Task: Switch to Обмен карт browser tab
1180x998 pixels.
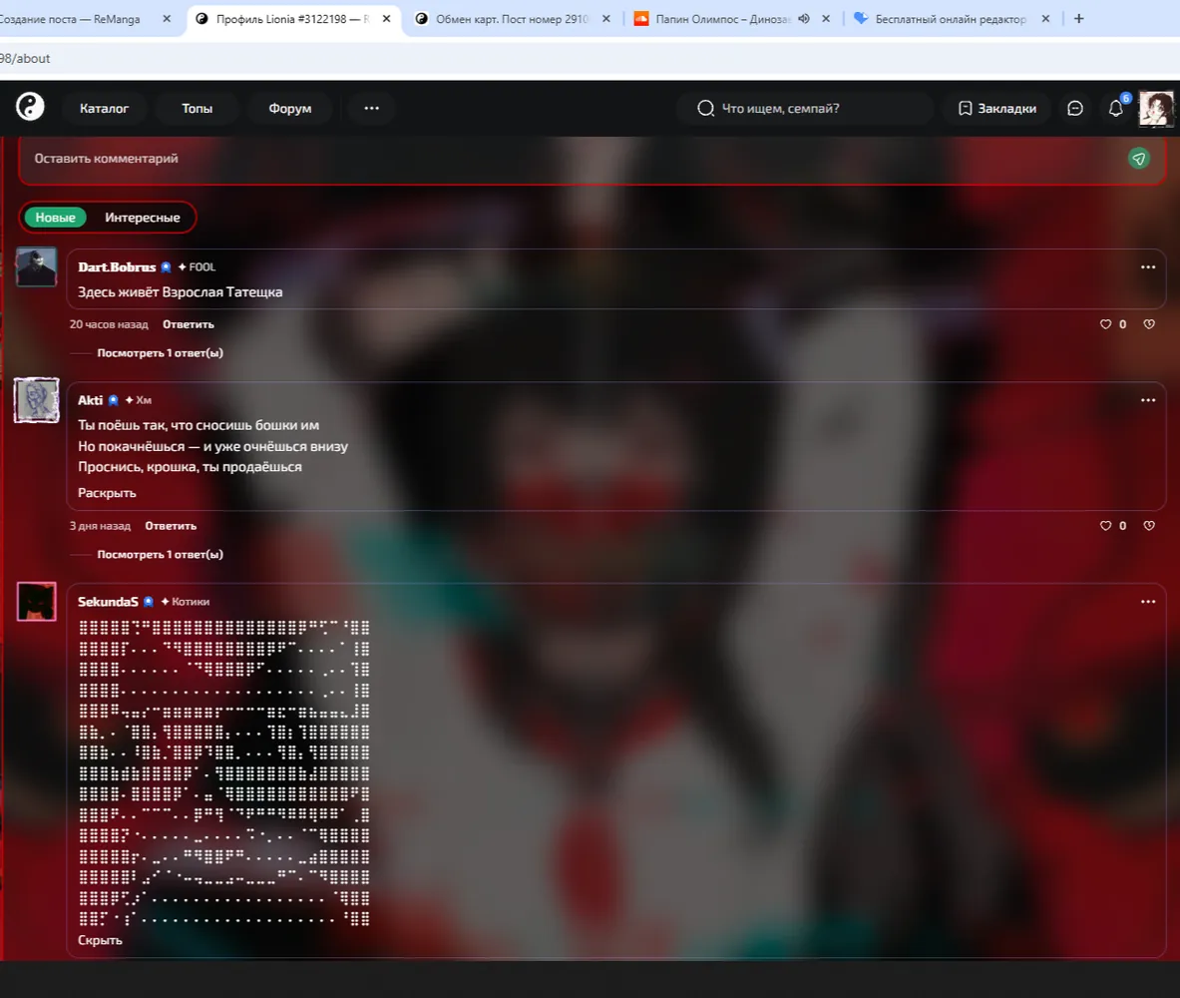Action: [513, 19]
